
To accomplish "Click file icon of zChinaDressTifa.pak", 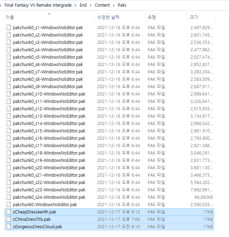I will (9, 219).
